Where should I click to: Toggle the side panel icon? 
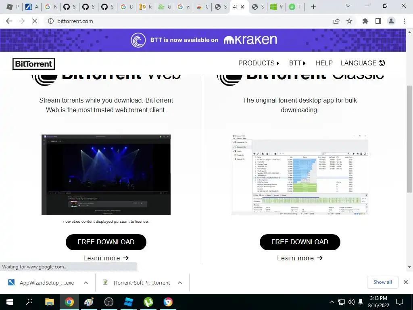pyautogui.click(x=378, y=21)
